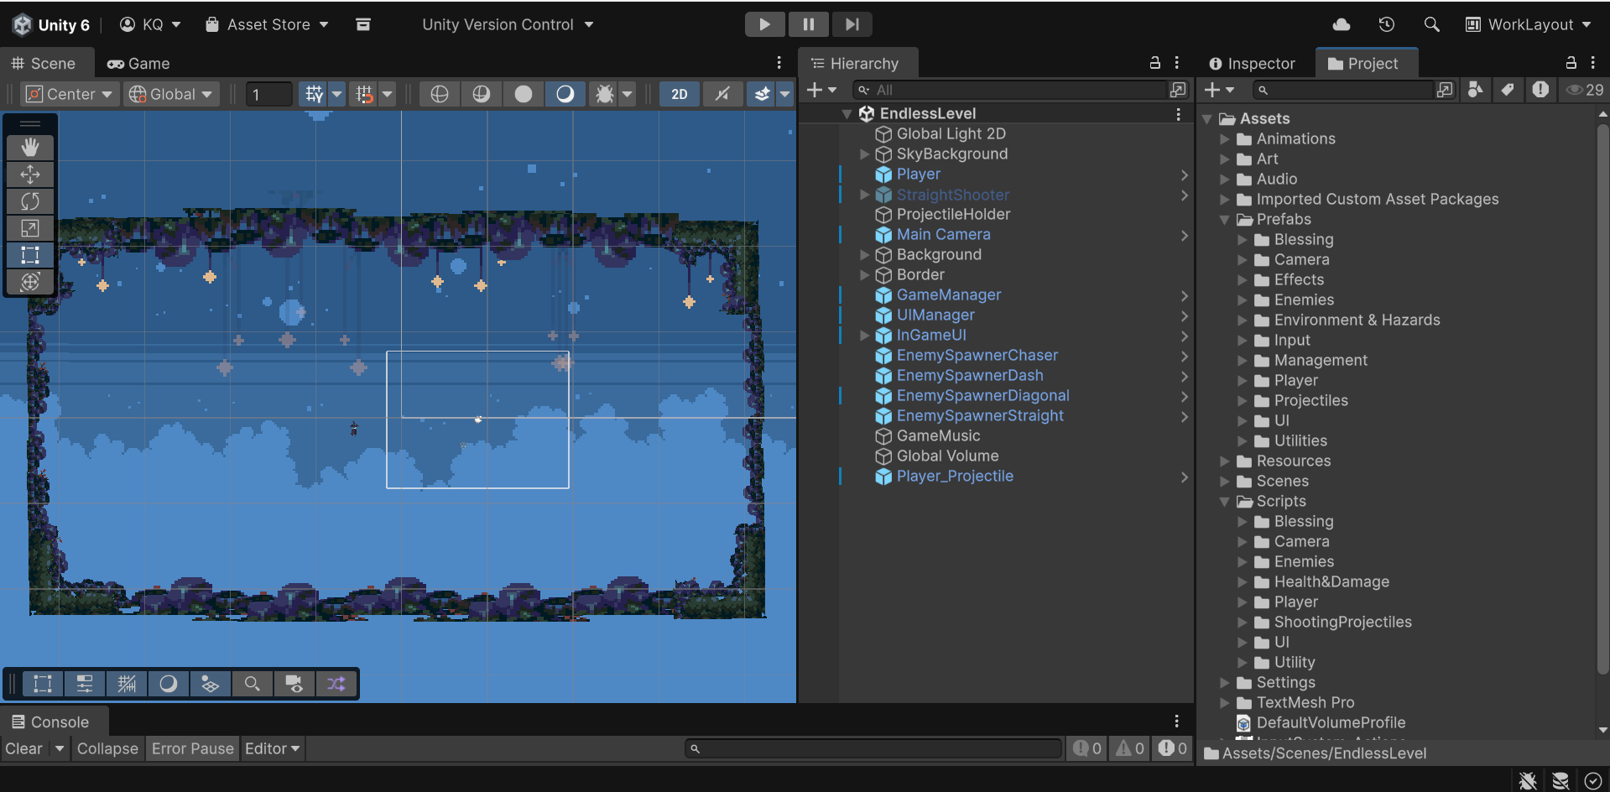Viewport: 1610px width, 792px height.
Task: Click the Clear console button
Action: (23, 748)
